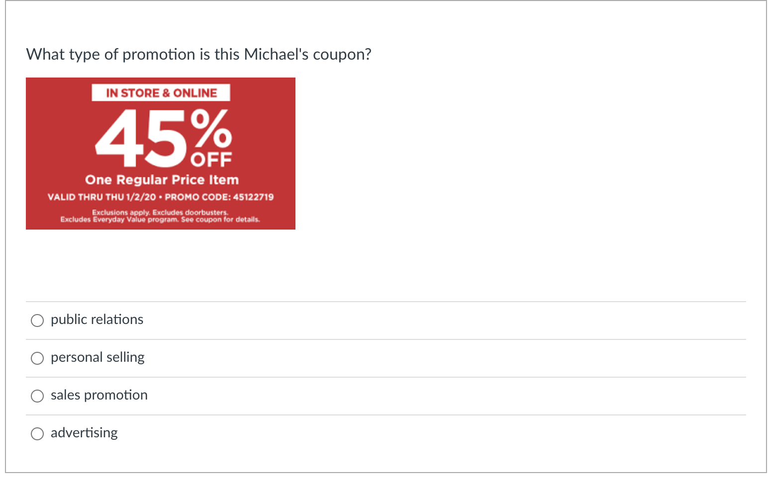Click the "Excludes Everyday Value program" line
This screenshot has height=486, width=768.
(119, 219)
